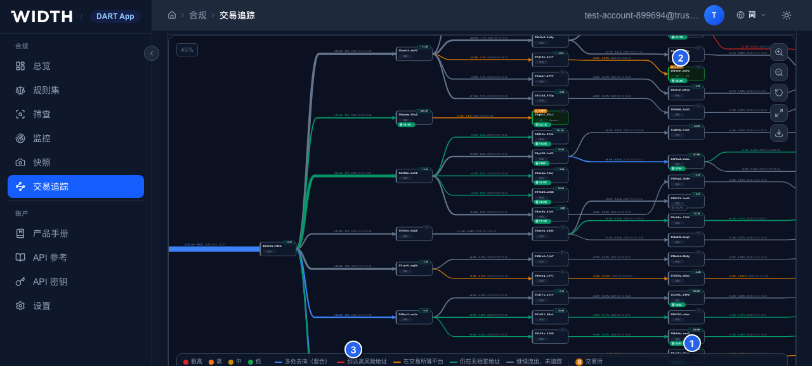Click the 账户 sidebar section heading
This screenshot has height=366, width=812.
(x=22, y=214)
